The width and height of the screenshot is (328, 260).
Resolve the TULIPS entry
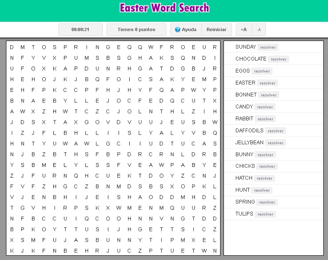pos(265,214)
